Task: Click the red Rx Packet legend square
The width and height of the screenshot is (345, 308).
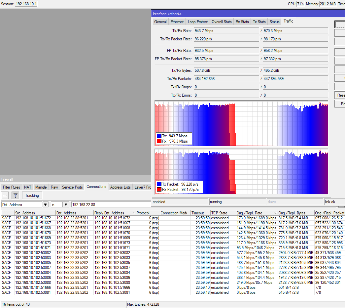Action: click(x=159, y=190)
